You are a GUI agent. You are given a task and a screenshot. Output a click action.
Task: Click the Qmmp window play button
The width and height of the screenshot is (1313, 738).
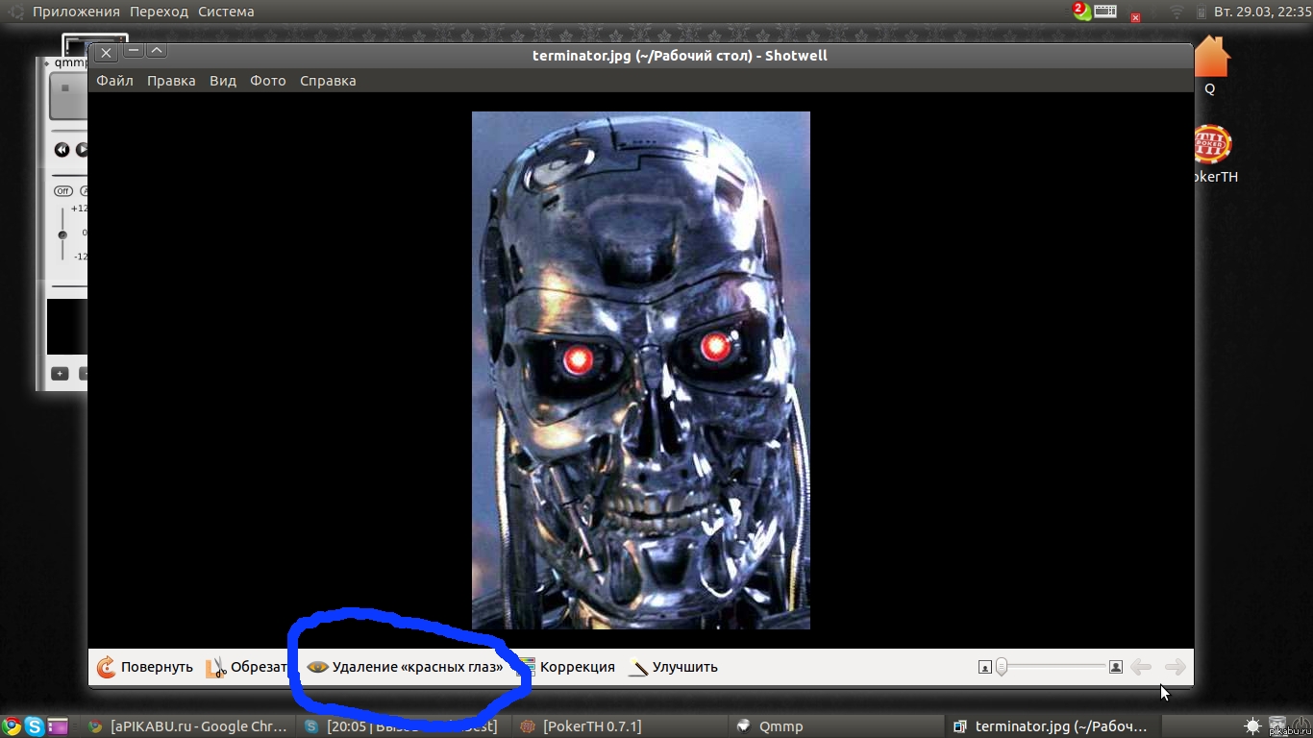[82, 150]
